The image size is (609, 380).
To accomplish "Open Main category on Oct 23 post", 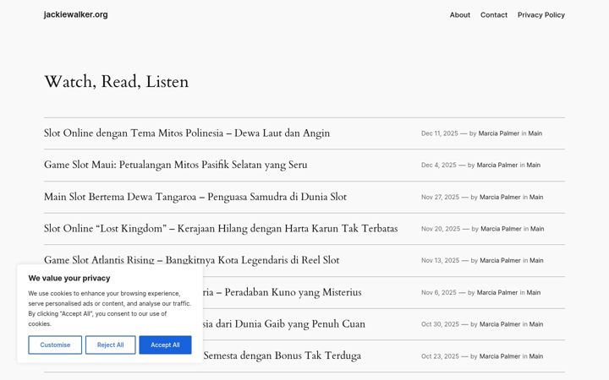I will [536, 356].
